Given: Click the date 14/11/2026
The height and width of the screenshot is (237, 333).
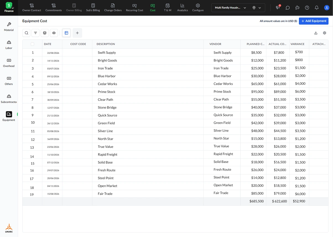Looking at the screenshot, I should [x=53, y=61].
